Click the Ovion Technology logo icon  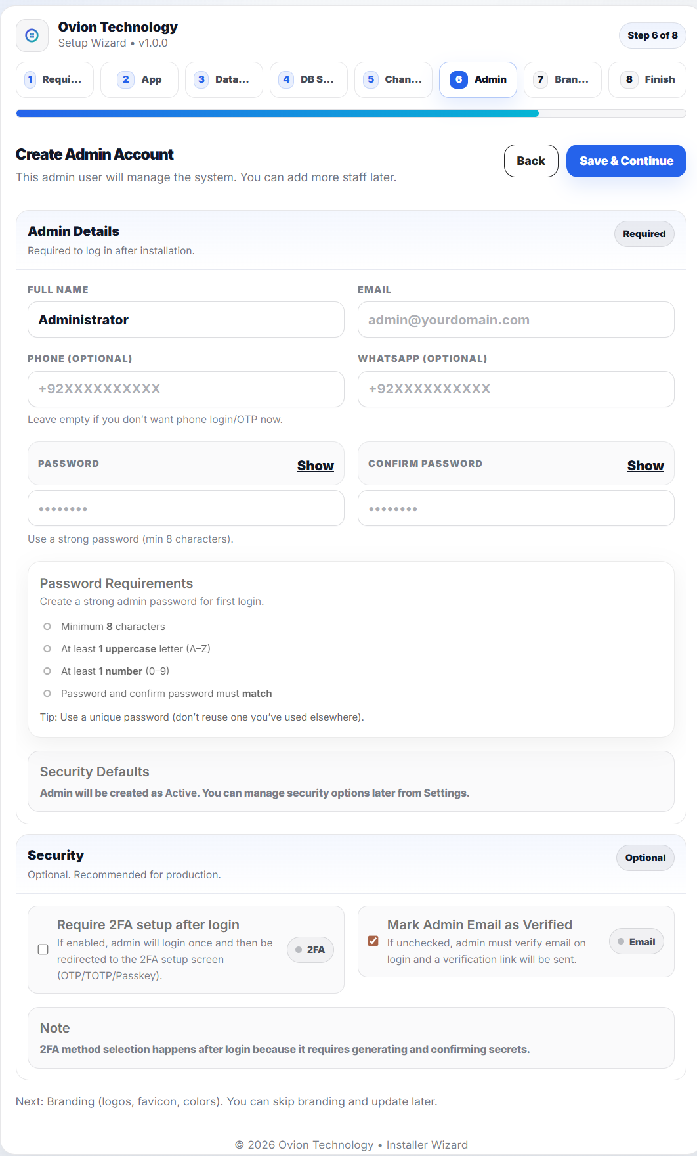(x=32, y=35)
